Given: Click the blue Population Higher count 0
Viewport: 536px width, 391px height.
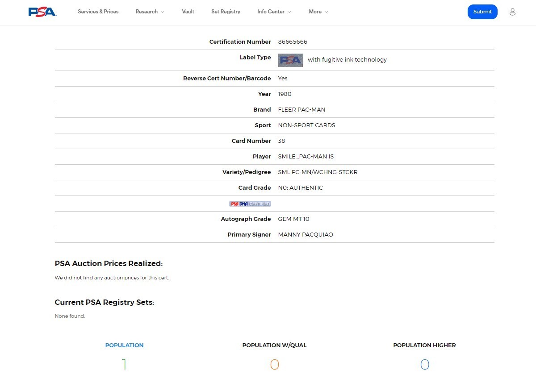Looking at the screenshot, I should [425, 365].
